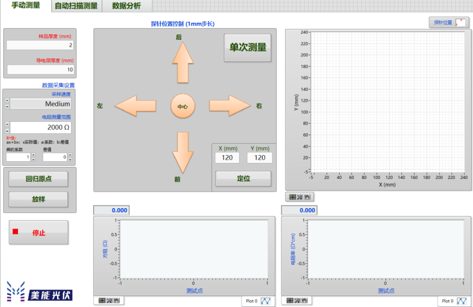Click the Y (mm) coordinate field
473x307 pixels.
(260, 158)
